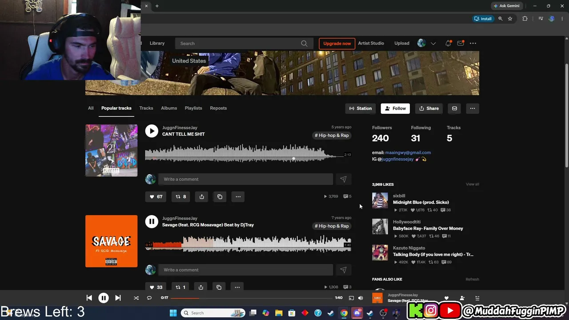Start the artist Station
Screen dimensions: 569x320
360,108
